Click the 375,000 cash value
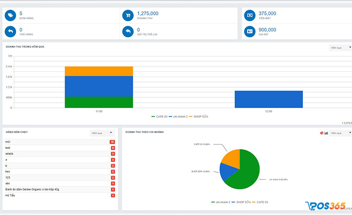352x215 pixels. pyautogui.click(x=267, y=13)
